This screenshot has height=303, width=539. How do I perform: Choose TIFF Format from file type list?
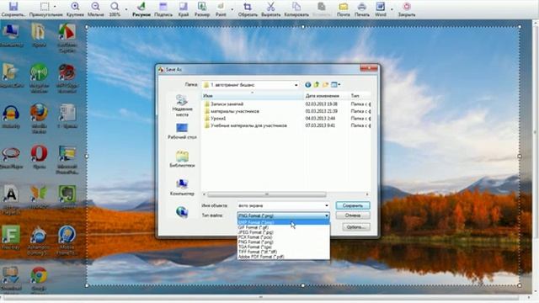point(284,252)
